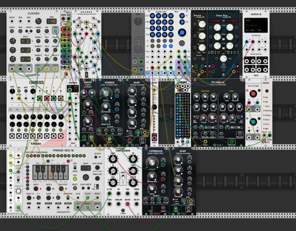Click the BPM display showing 148
The width and height of the screenshot is (296, 231).
pyautogui.click(x=52, y=21)
